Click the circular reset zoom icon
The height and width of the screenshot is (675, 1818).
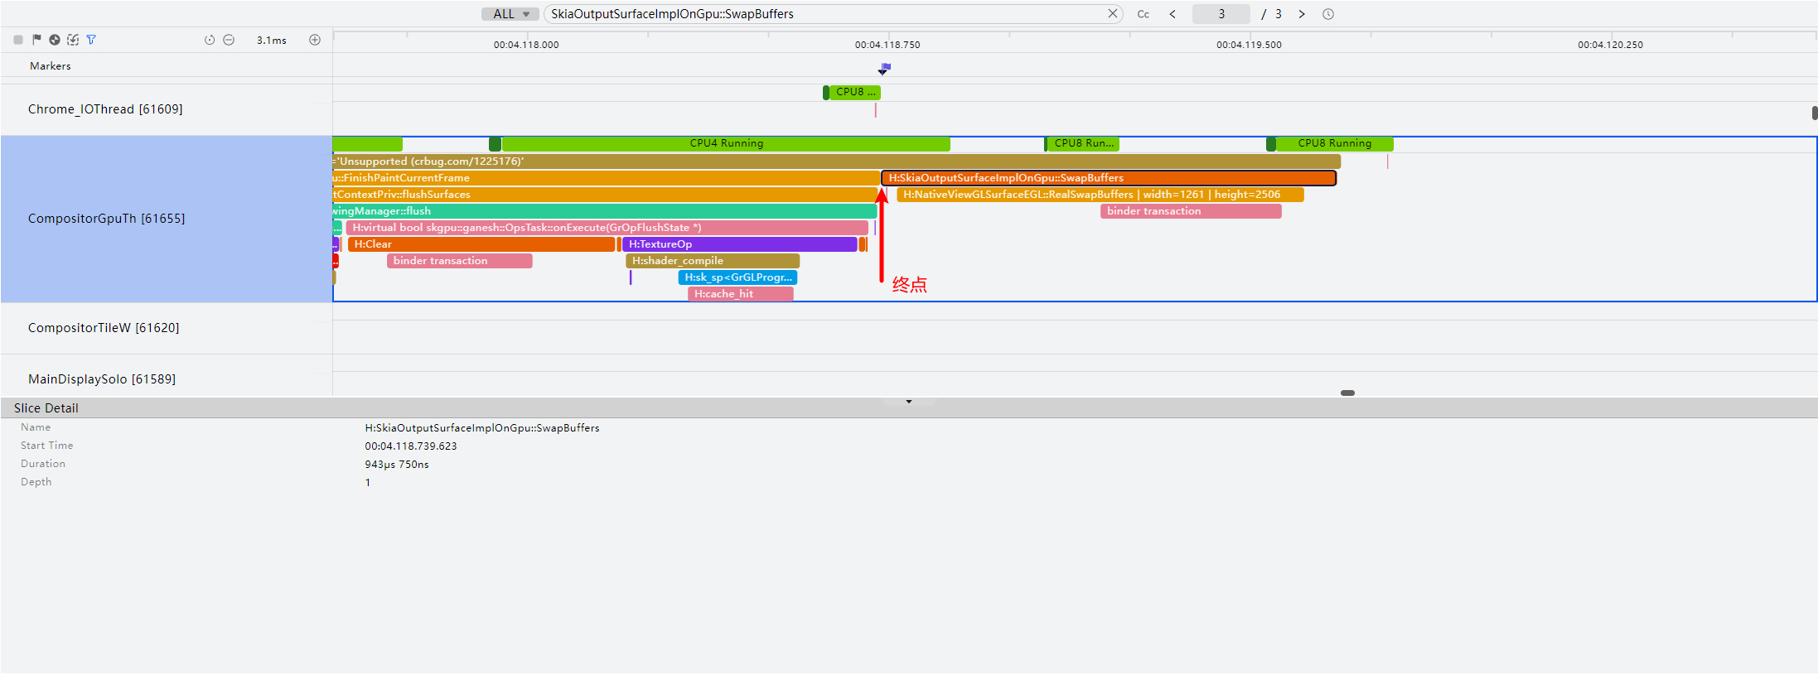pyautogui.click(x=210, y=40)
